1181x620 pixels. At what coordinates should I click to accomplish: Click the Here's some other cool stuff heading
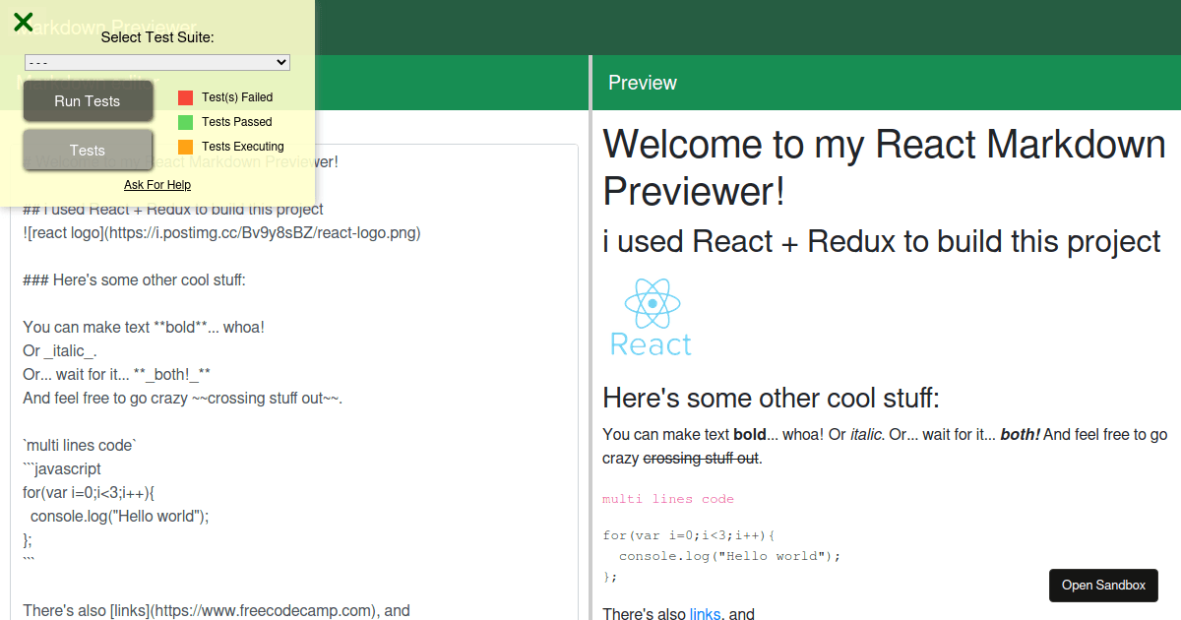pos(772,398)
